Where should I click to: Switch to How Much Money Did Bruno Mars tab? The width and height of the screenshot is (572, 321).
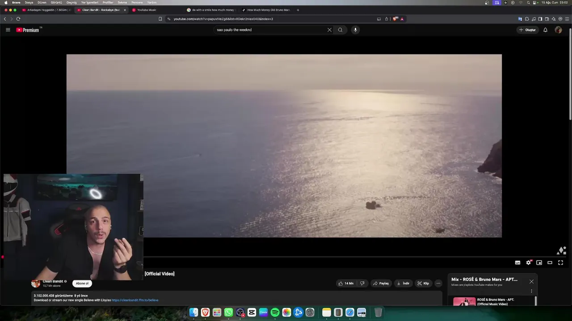[x=266, y=10]
